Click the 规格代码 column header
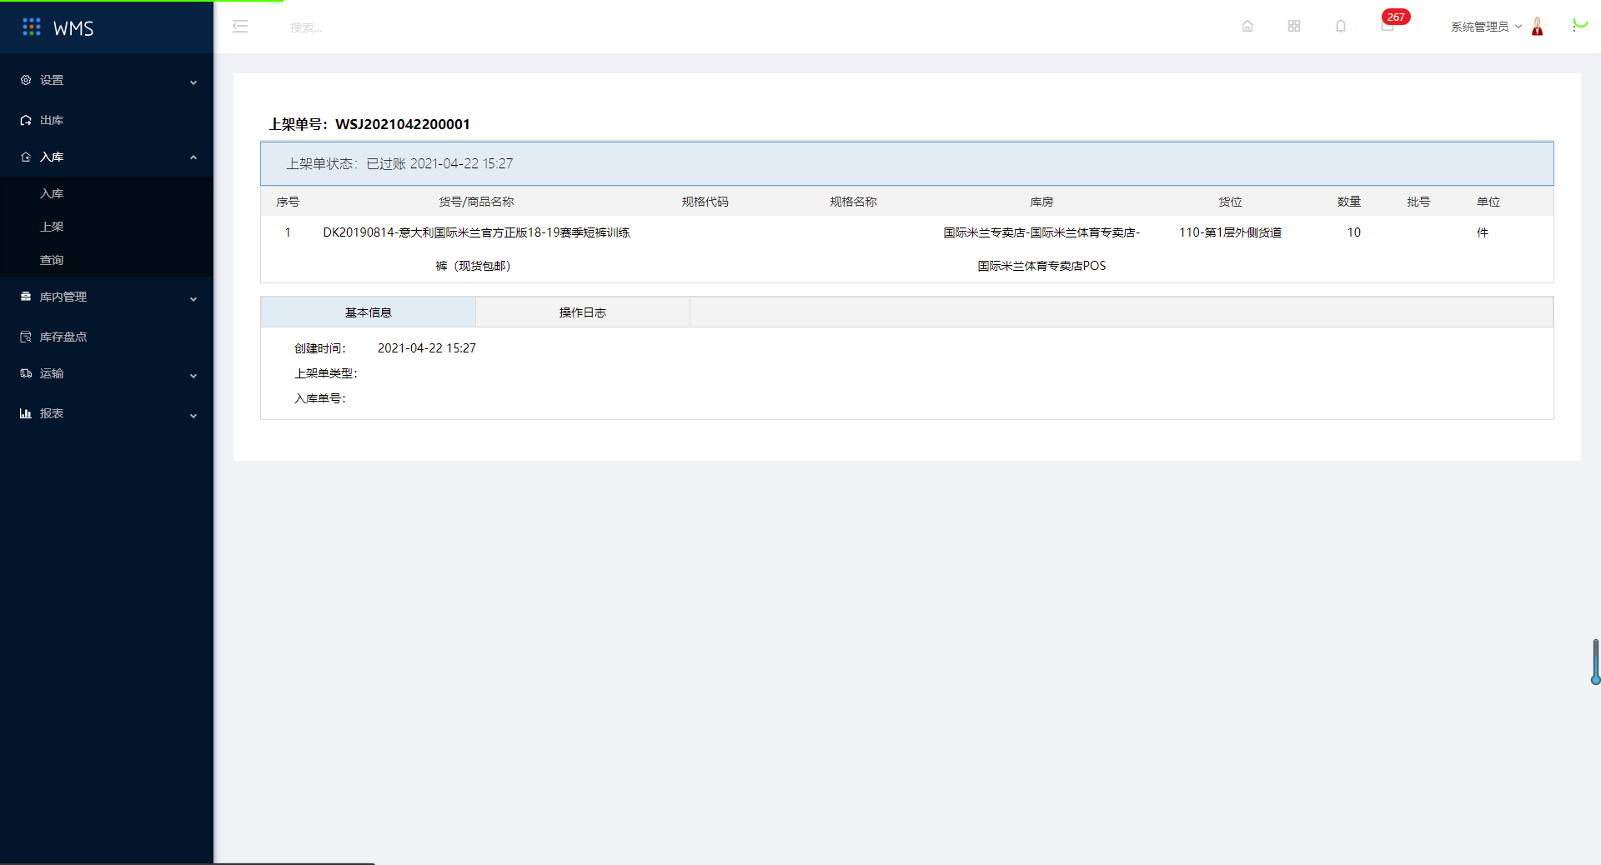The height and width of the screenshot is (865, 1601). point(705,202)
